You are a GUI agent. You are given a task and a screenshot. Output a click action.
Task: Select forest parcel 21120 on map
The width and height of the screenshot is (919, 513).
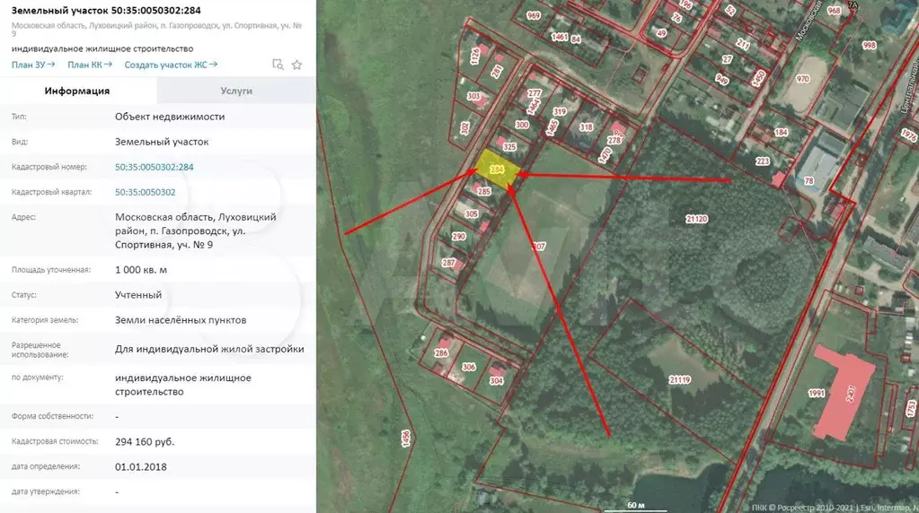(696, 218)
